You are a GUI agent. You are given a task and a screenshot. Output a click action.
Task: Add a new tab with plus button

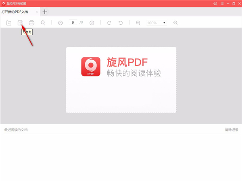[45, 12]
